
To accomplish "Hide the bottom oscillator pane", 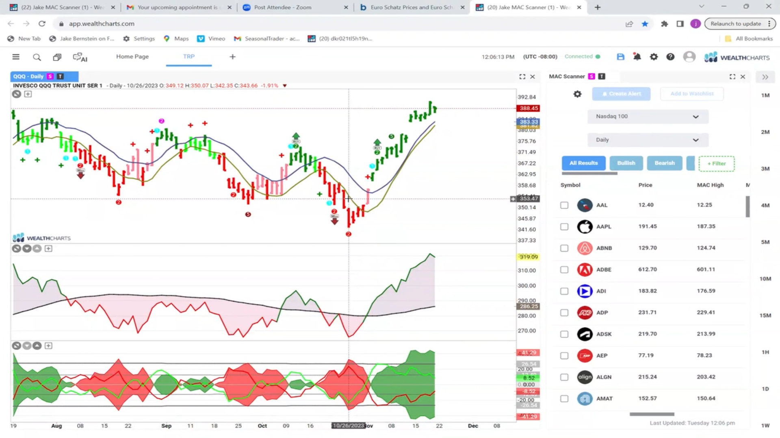I will tap(16, 346).
